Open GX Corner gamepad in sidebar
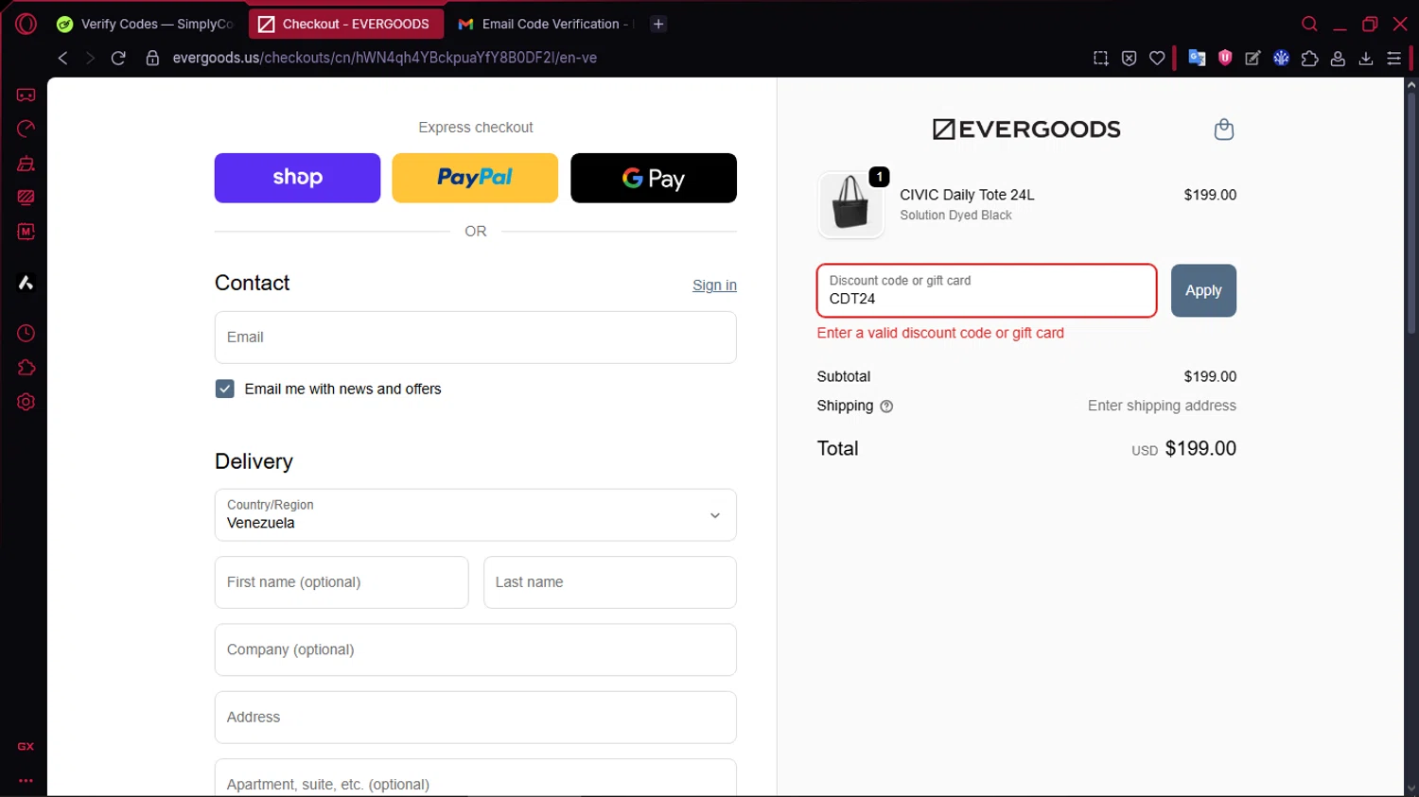The image size is (1419, 797). coord(26,95)
